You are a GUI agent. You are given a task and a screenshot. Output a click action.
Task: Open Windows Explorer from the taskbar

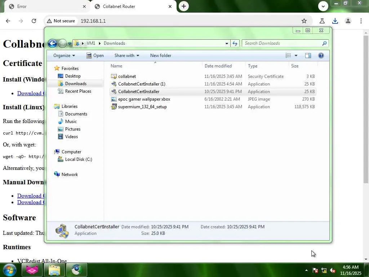tap(54, 270)
